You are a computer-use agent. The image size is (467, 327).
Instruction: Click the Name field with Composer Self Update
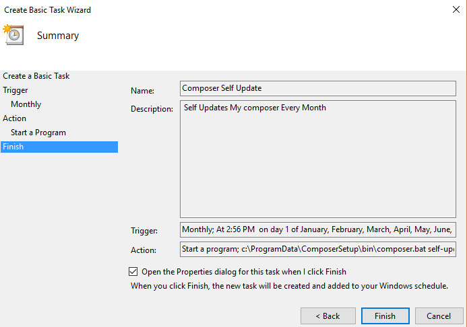(318, 88)
